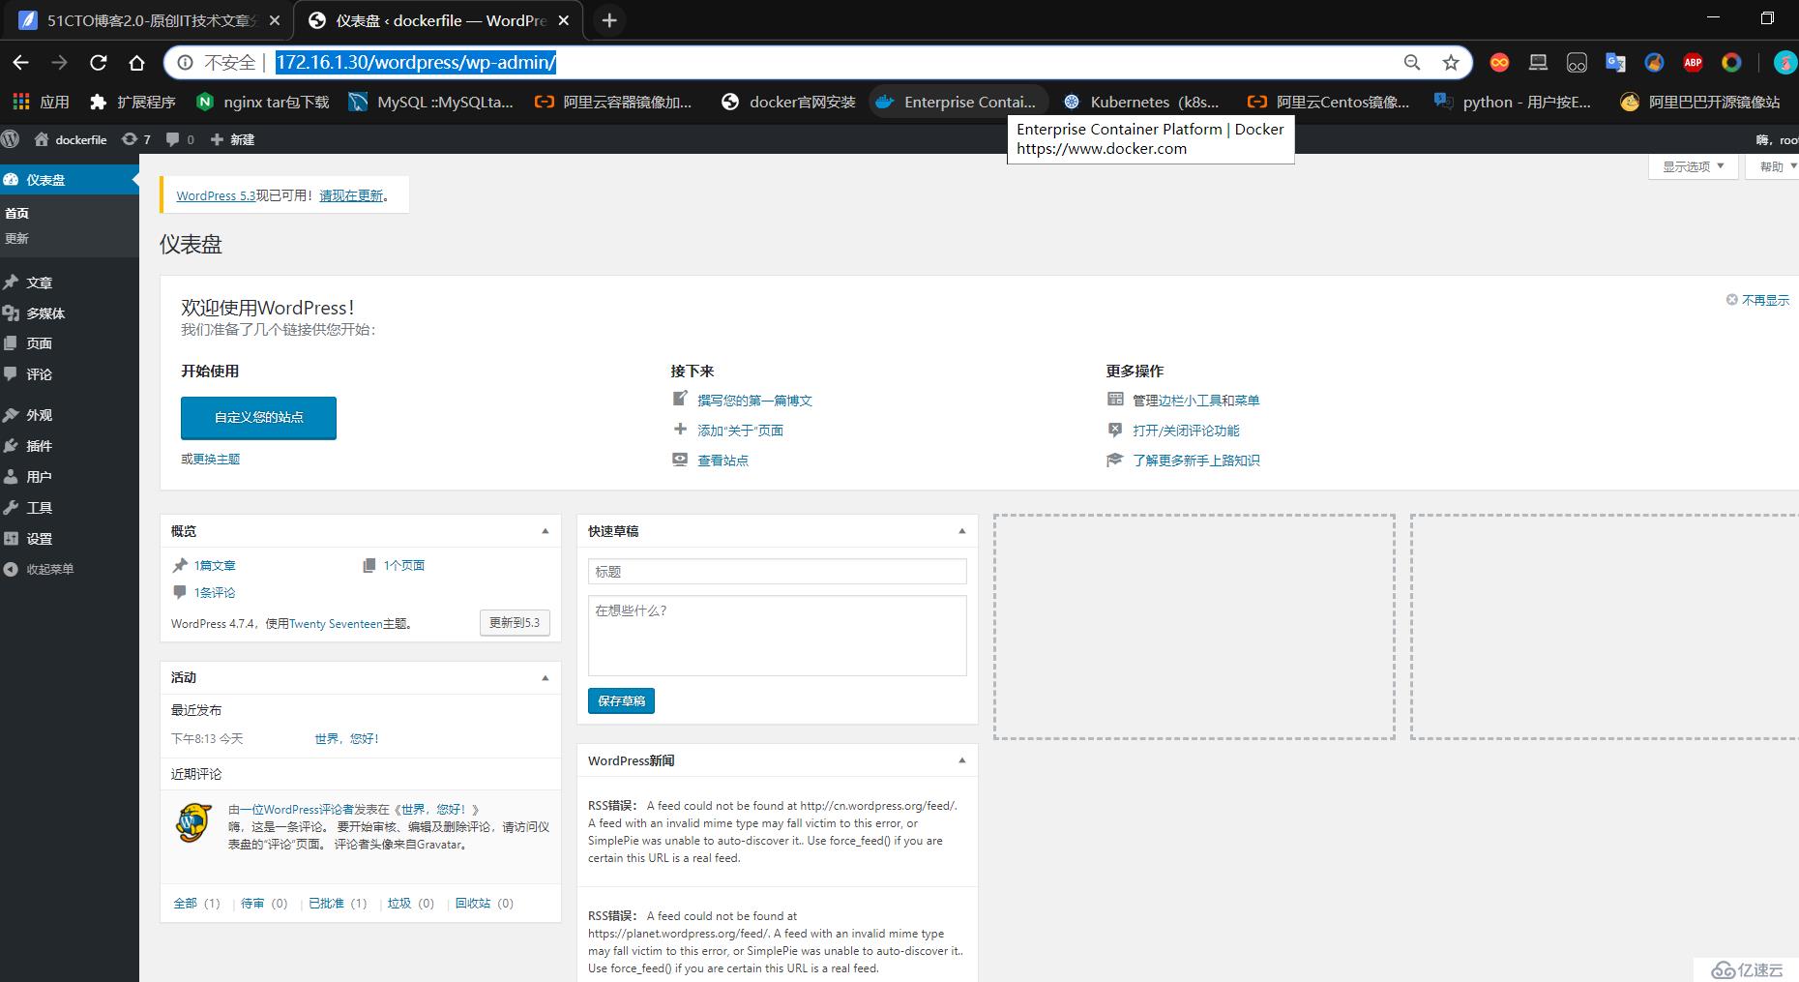Viewport: 1799px width, 982px height.
Task: Close the 51CTO博客 tab
Action: point(275,20)
